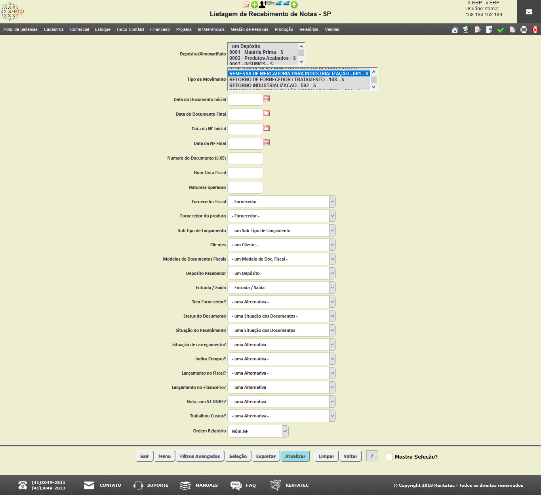
Task: Click the Sair button
Action: [145, 456]
